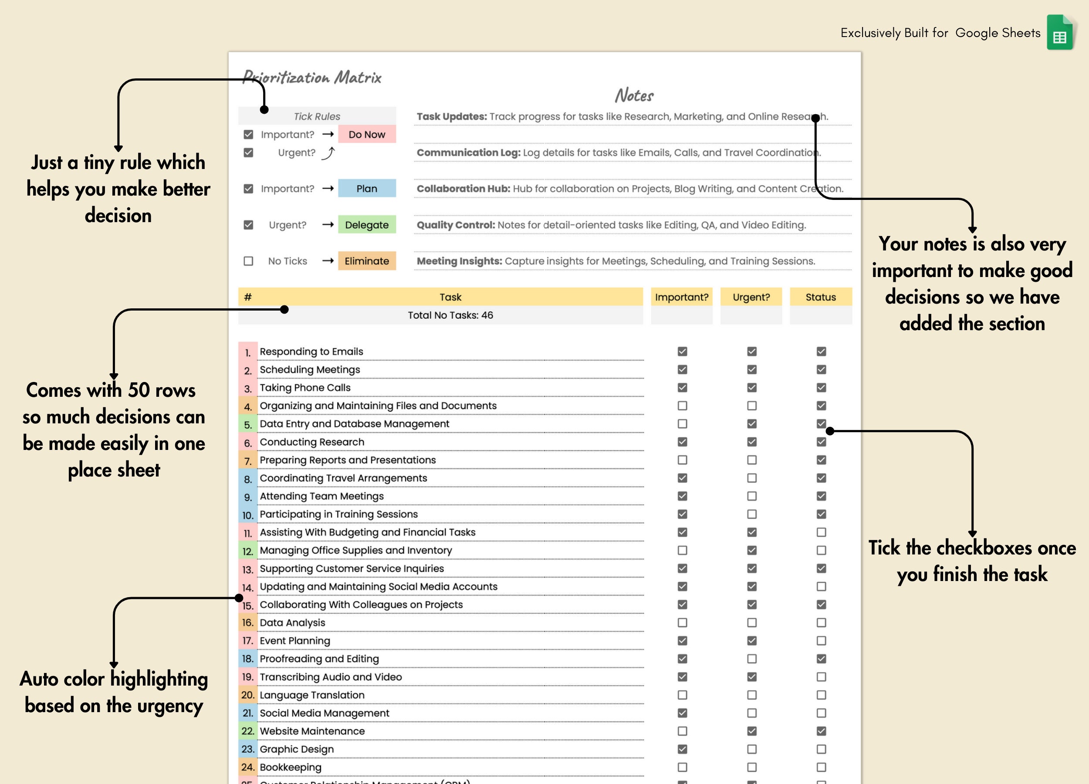The width and height of the screenshot is (1089, 784).
Task: Select the Language Translation task cell
Action: pyautogui.click(x=451, y=695)
